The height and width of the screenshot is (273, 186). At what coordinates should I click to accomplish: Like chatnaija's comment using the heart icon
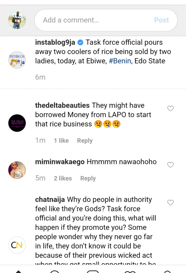pyautogui.click(x=170, y=203)
